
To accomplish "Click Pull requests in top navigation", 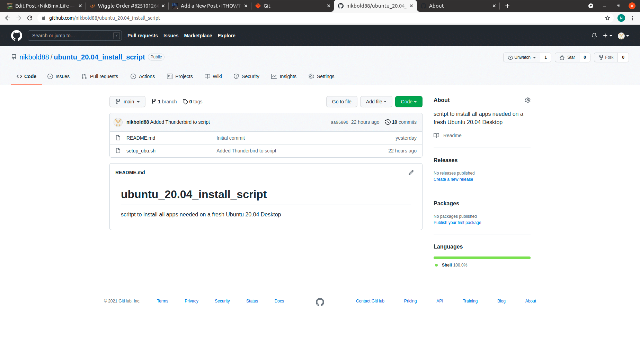I will click(143, 36).
